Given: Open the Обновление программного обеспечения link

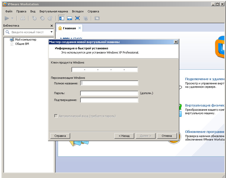Looking at the screenshot, I should 205,132.
